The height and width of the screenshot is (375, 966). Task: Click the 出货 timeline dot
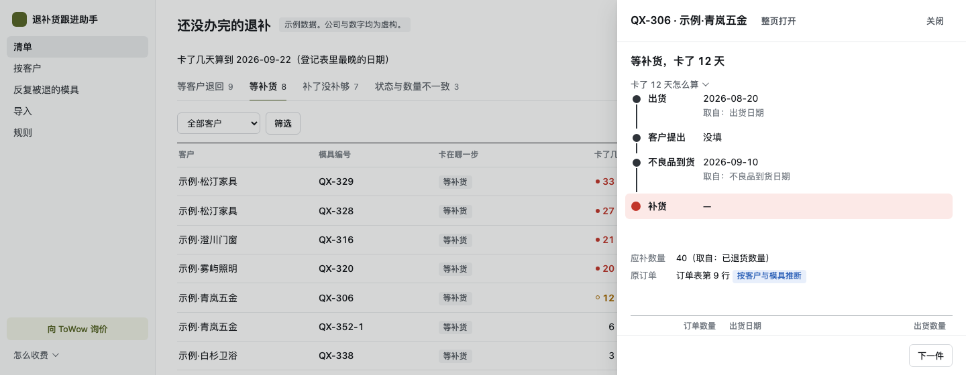click(x=637, y=99)
